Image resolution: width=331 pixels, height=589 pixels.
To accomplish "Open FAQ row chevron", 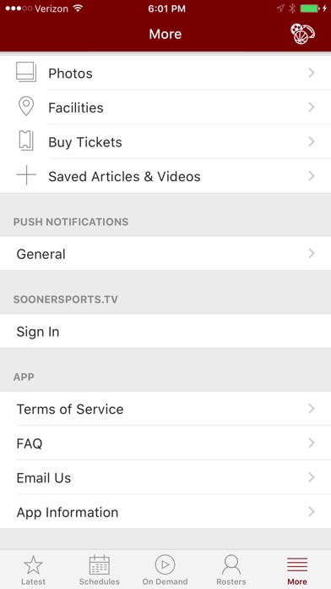I will click(311, 443).
